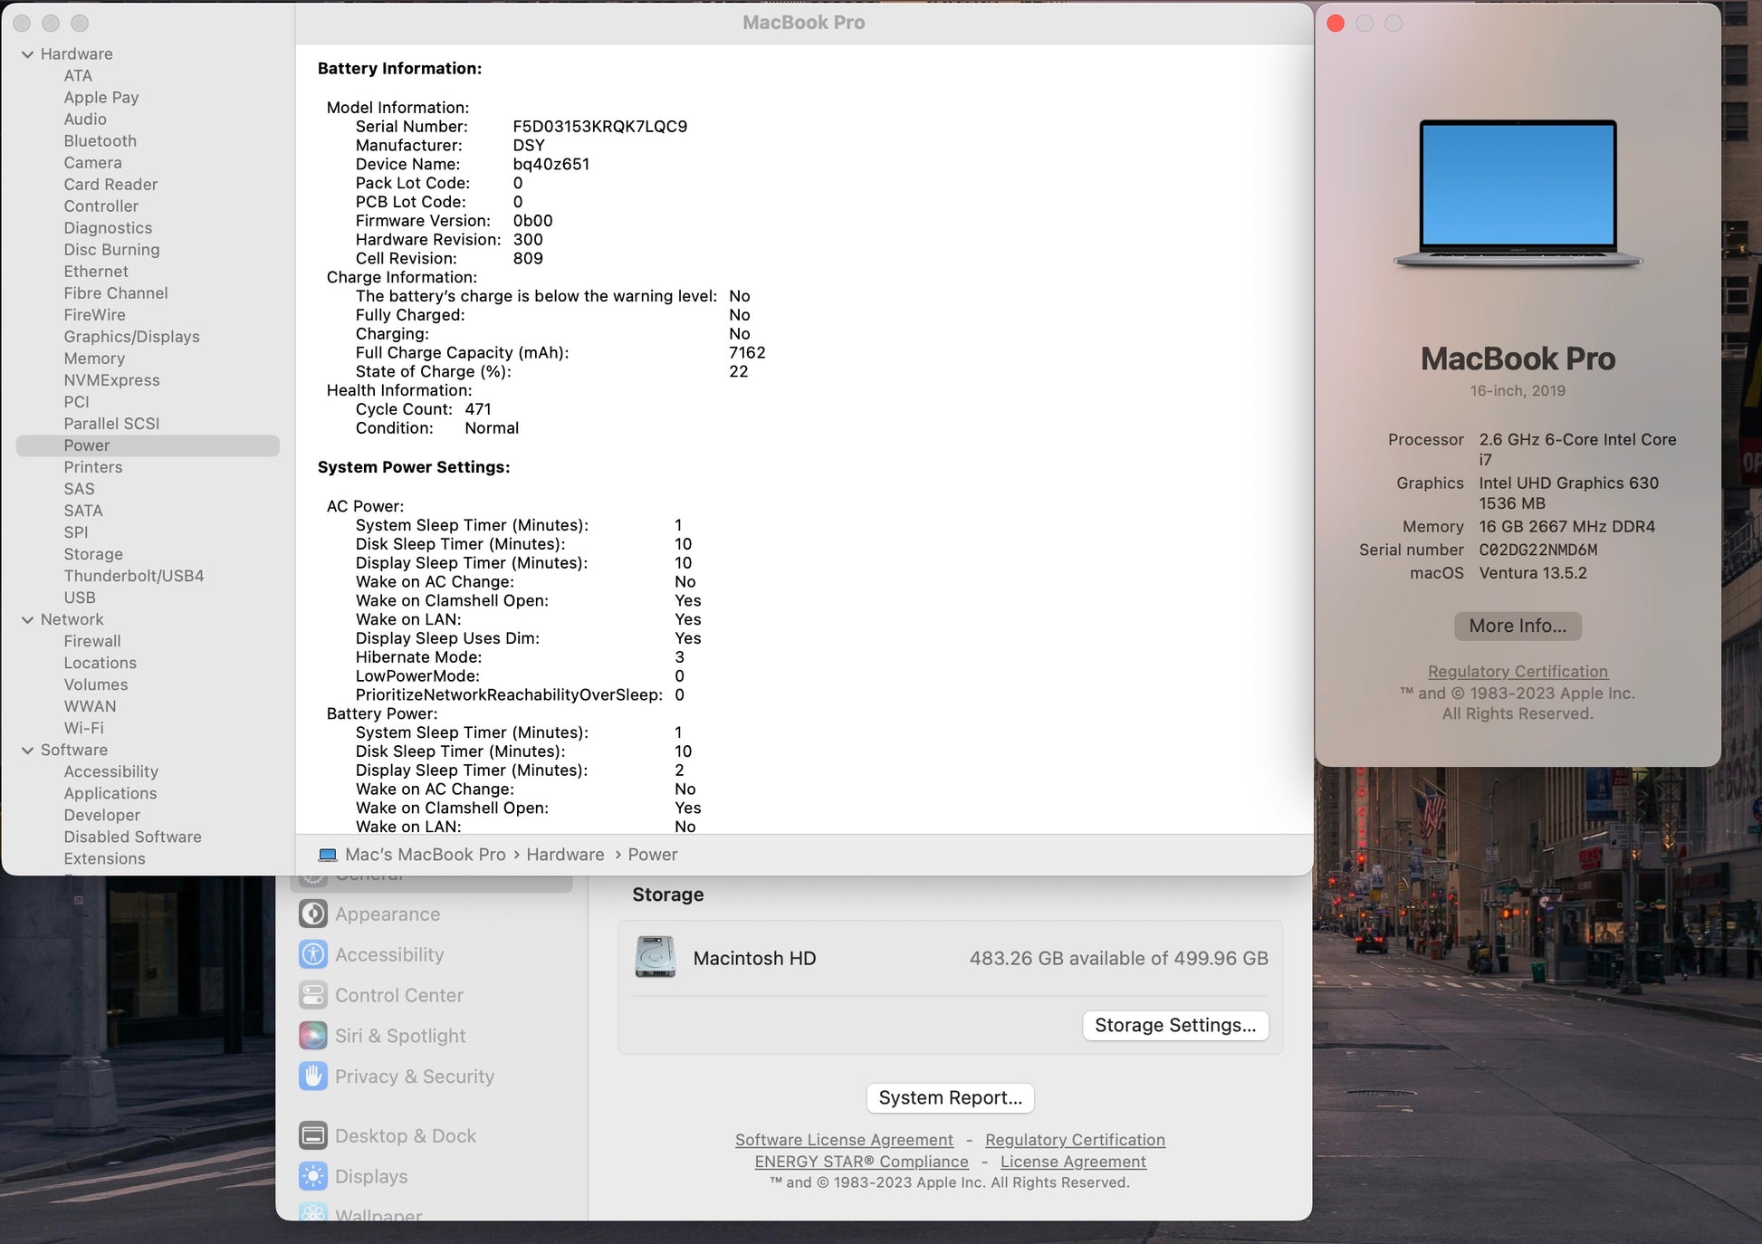Screen dimensions: 1762x1244
Task: Collapse the Software section chevron
Action: (x=27, y=750)
